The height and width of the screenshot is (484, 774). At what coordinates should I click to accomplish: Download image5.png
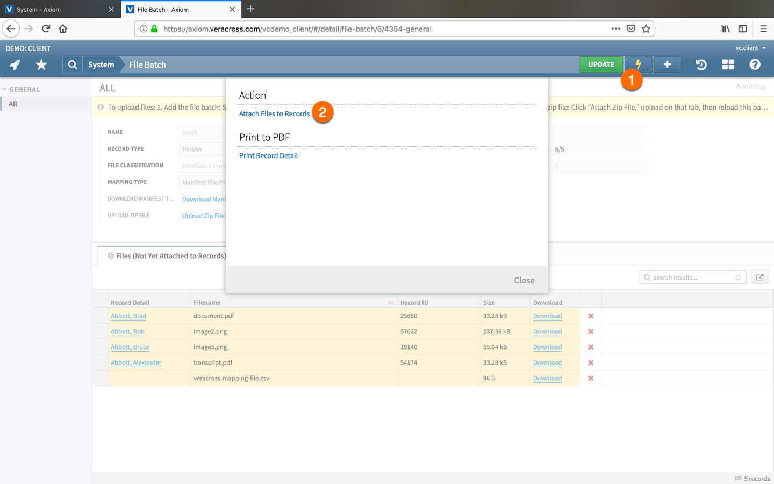[547, 347]
